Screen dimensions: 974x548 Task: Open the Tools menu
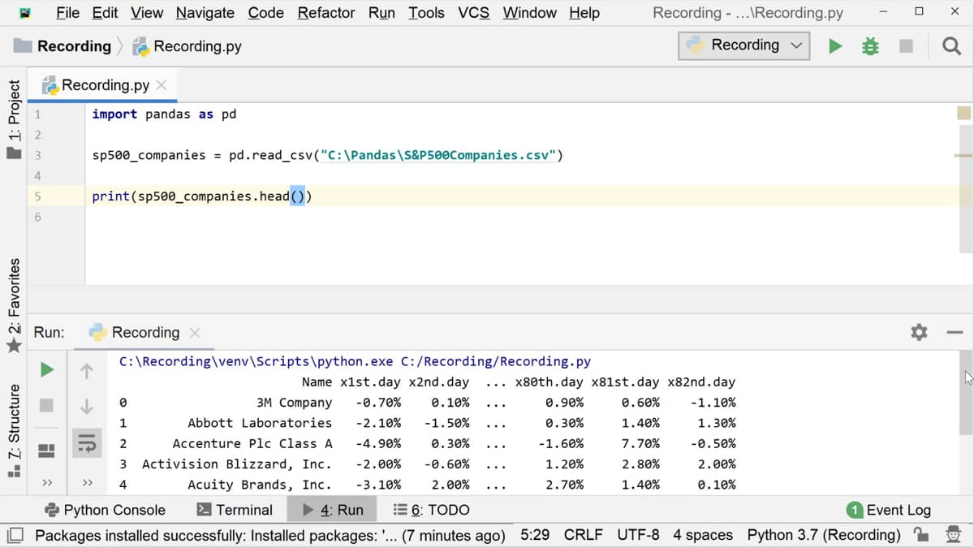(x=426, y=13)
